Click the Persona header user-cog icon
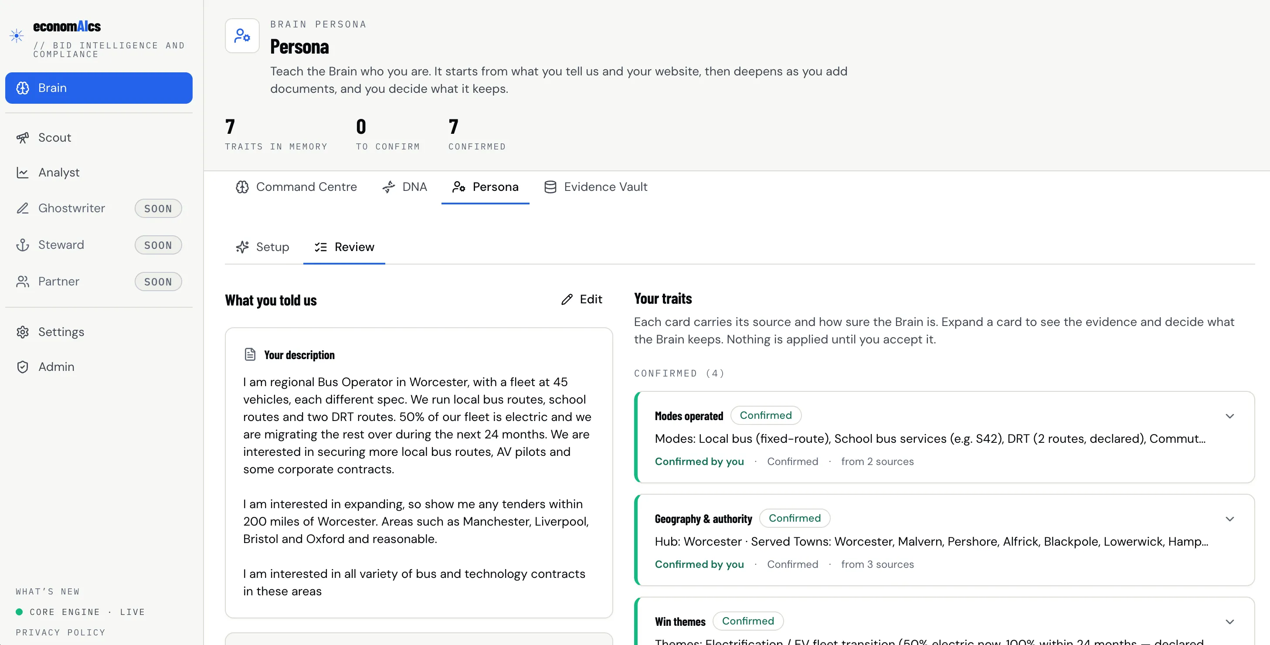Screen dimensions: 1270x645 click(x=242, y=35)
